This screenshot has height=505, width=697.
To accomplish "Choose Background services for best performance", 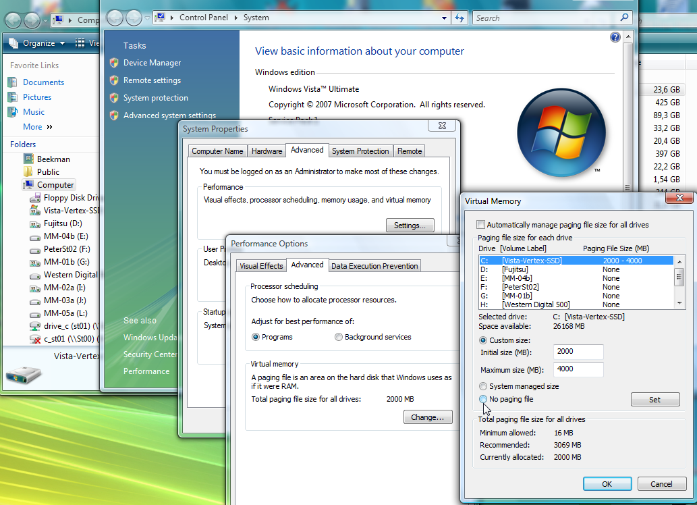I will (339, 337).
